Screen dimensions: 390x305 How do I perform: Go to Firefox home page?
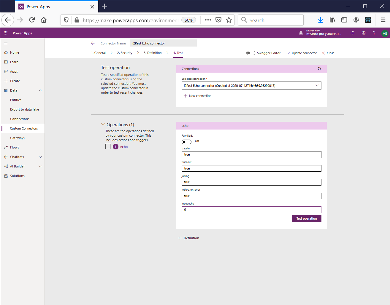tap(44, 20)
